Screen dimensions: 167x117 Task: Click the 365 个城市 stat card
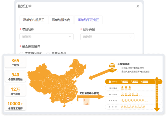[x=15, y=63]
